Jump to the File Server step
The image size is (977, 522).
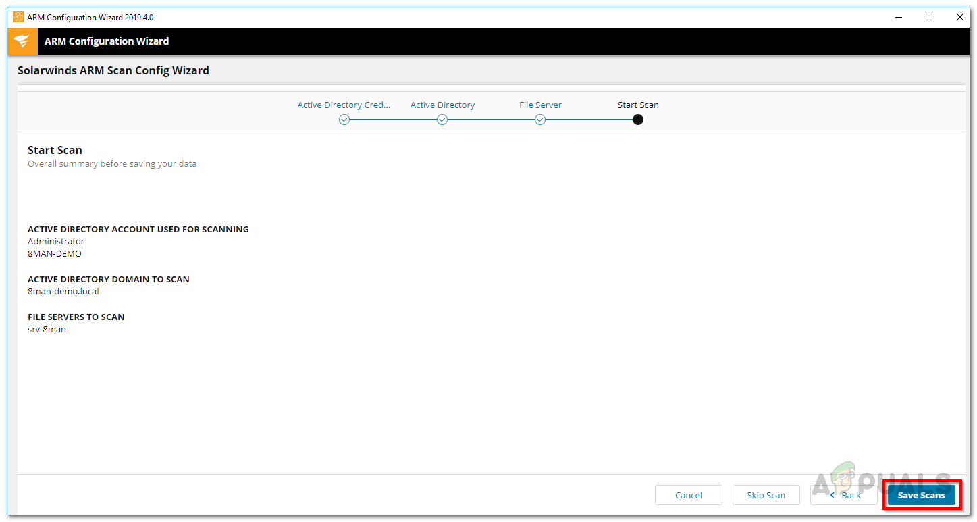click(x=540, y=105)
